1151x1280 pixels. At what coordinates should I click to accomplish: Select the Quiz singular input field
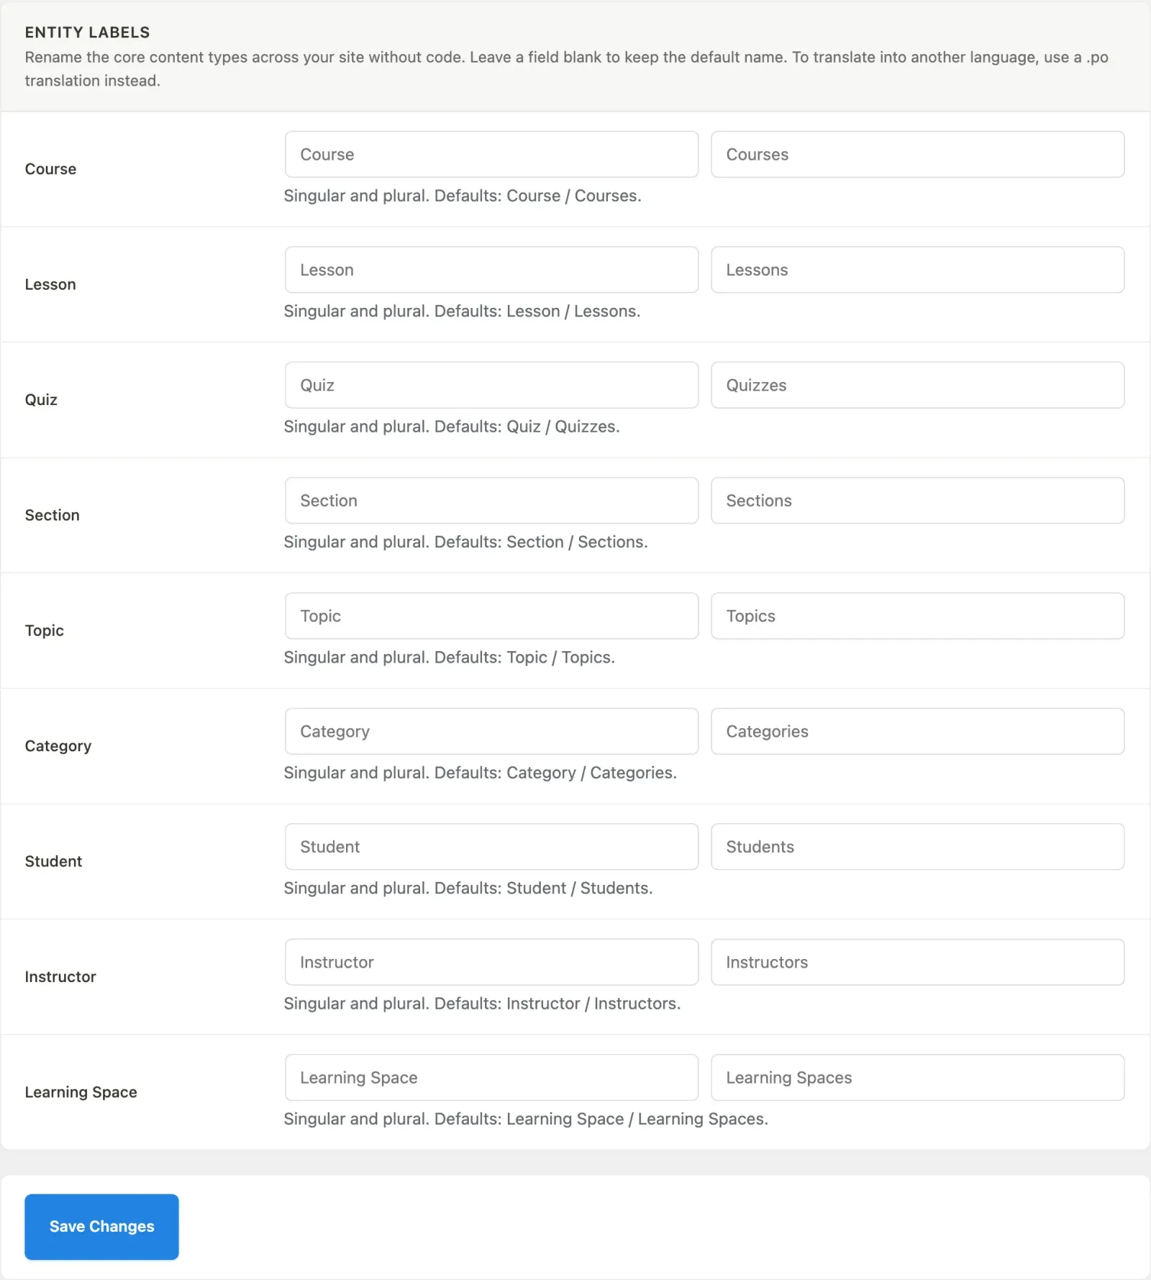(491, 385)
